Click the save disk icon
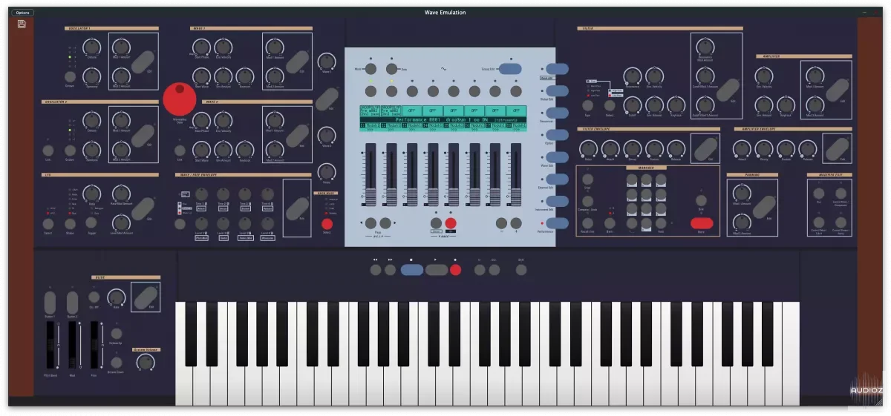This screenshot has width=891, height=416. 22,24
